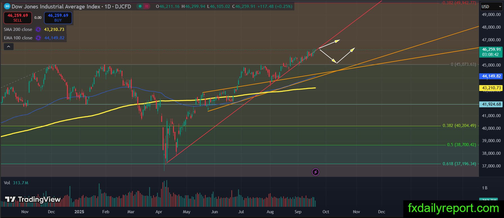
Task: Click the 1B volume axis label
Action: pos(485,188)
